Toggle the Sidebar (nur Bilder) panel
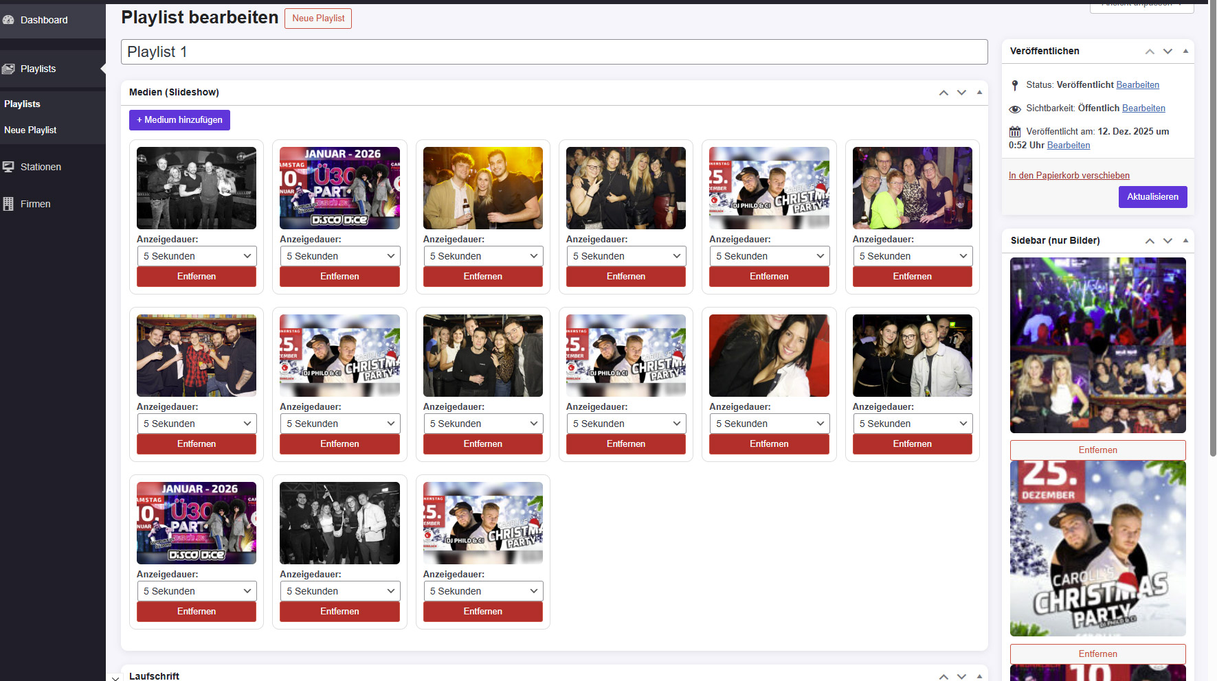The image size is (1217, 681). point(1185,240)
